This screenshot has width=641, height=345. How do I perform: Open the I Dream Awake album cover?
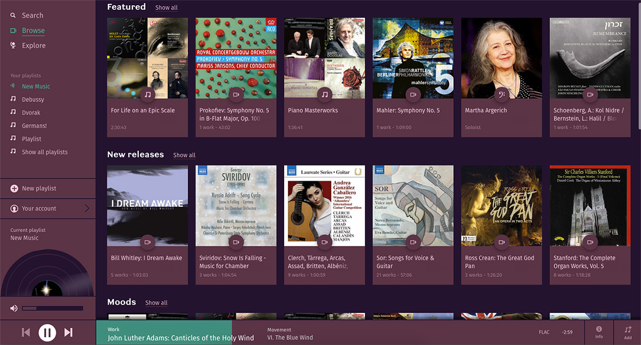tap(147, 206)
